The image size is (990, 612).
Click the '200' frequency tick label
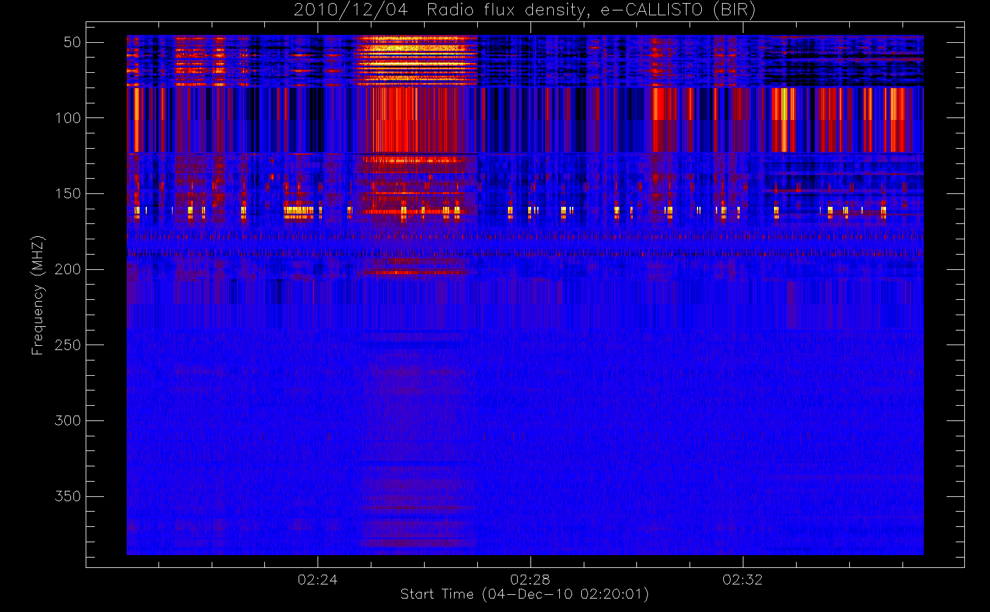pyautogui.click(x=68, y=269)
